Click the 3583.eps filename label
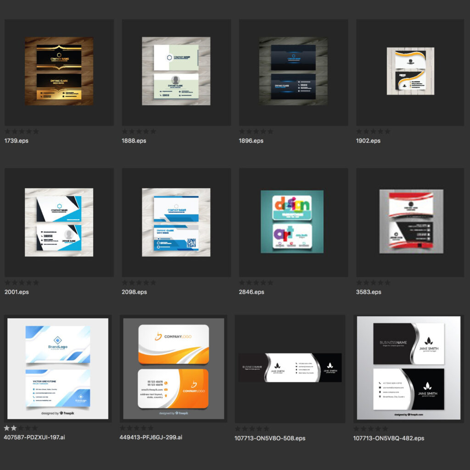This screenshot has width=470, height=470. pyautogui.click(x=369, y=292)
